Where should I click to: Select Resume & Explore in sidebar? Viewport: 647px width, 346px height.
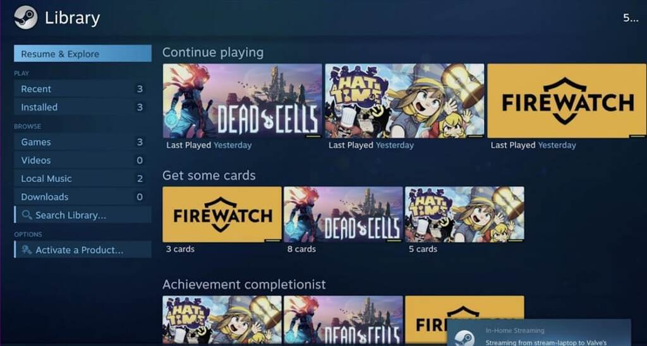tap(83, 54)
